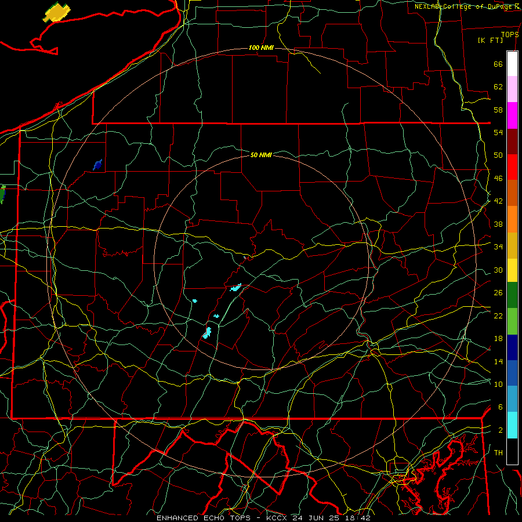This screenshot has width=522, height=522.
Task: Click the light green legend swatch
Action: click(x=512, y=321)
